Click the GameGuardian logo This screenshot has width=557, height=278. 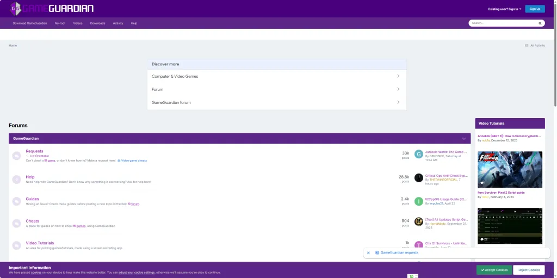tap(51, 9)
